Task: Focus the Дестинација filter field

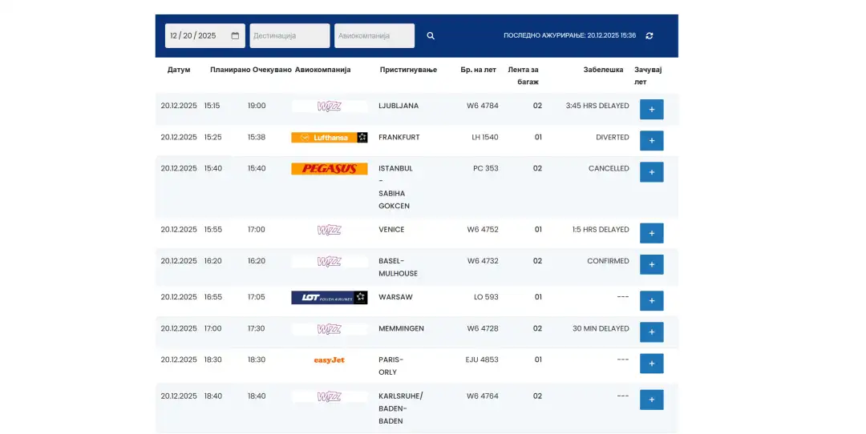Action: coord(289,36)
